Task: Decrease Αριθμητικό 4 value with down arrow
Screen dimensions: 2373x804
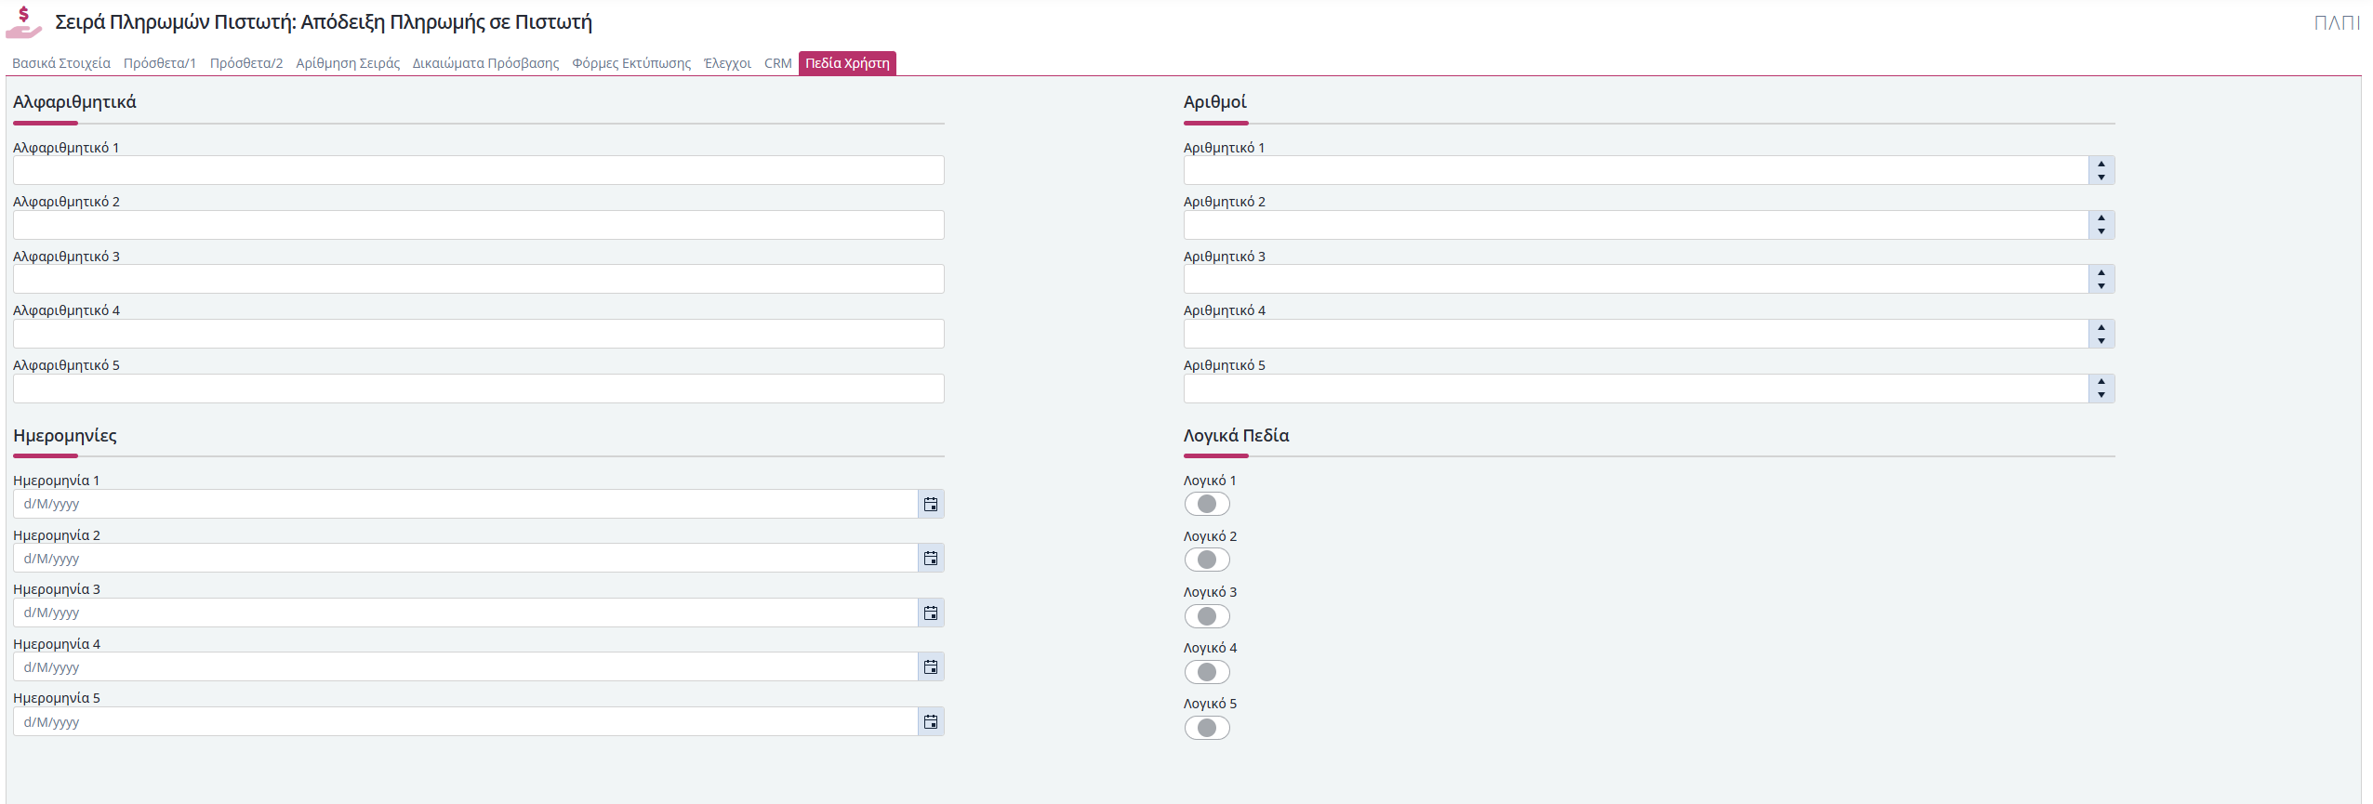Action: click(x=2101, y=340)
